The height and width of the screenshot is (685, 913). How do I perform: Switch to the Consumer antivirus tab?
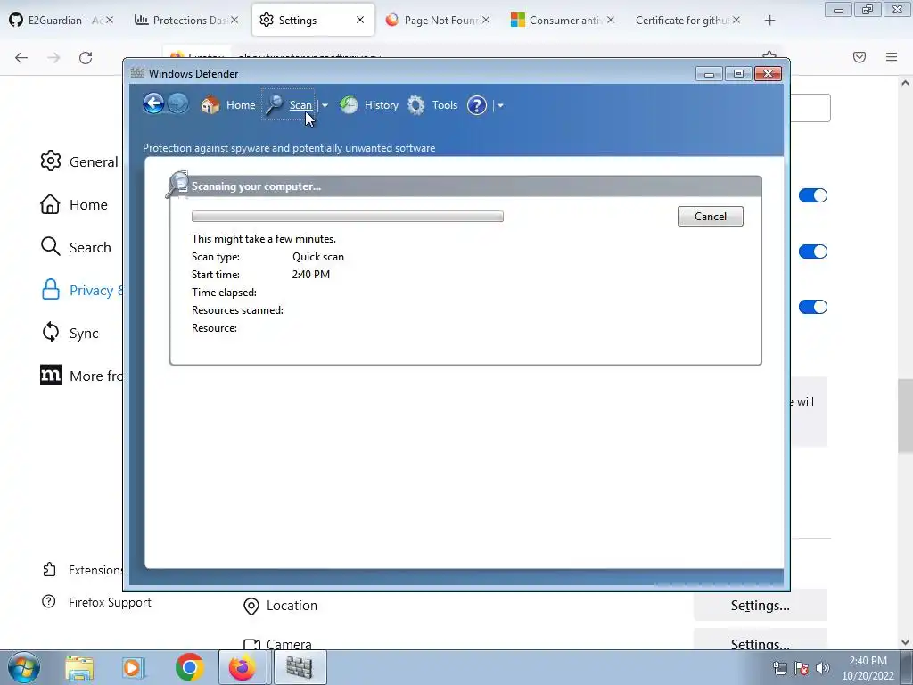[x=562, y=20]
